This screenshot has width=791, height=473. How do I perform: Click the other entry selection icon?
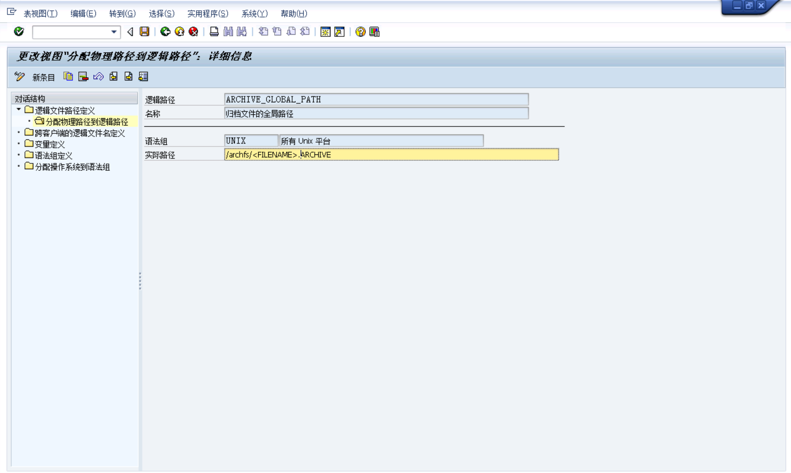pos(143,77)
